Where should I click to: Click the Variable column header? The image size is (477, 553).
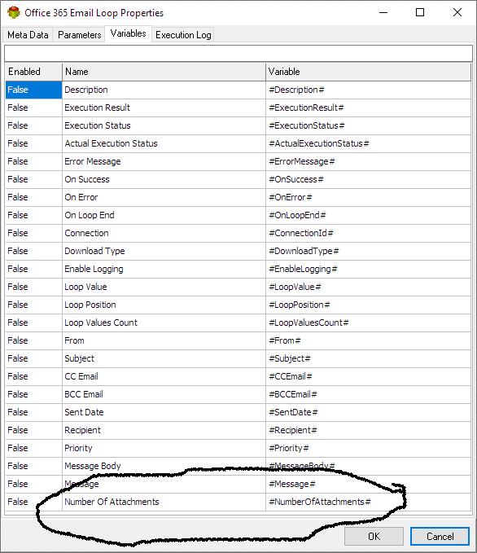tap(369, 72)
